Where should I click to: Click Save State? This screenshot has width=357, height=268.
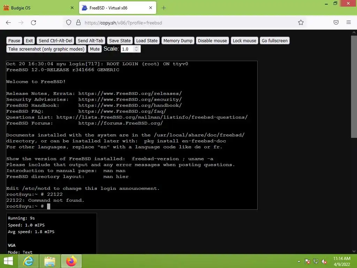pos(120,40)
